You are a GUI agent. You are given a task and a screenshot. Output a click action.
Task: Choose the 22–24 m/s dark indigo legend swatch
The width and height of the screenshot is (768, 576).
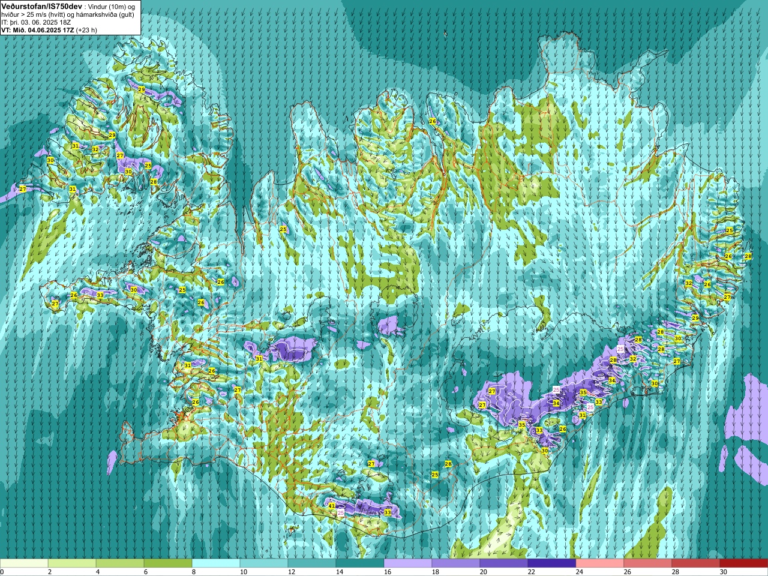[x=552, y=563]
